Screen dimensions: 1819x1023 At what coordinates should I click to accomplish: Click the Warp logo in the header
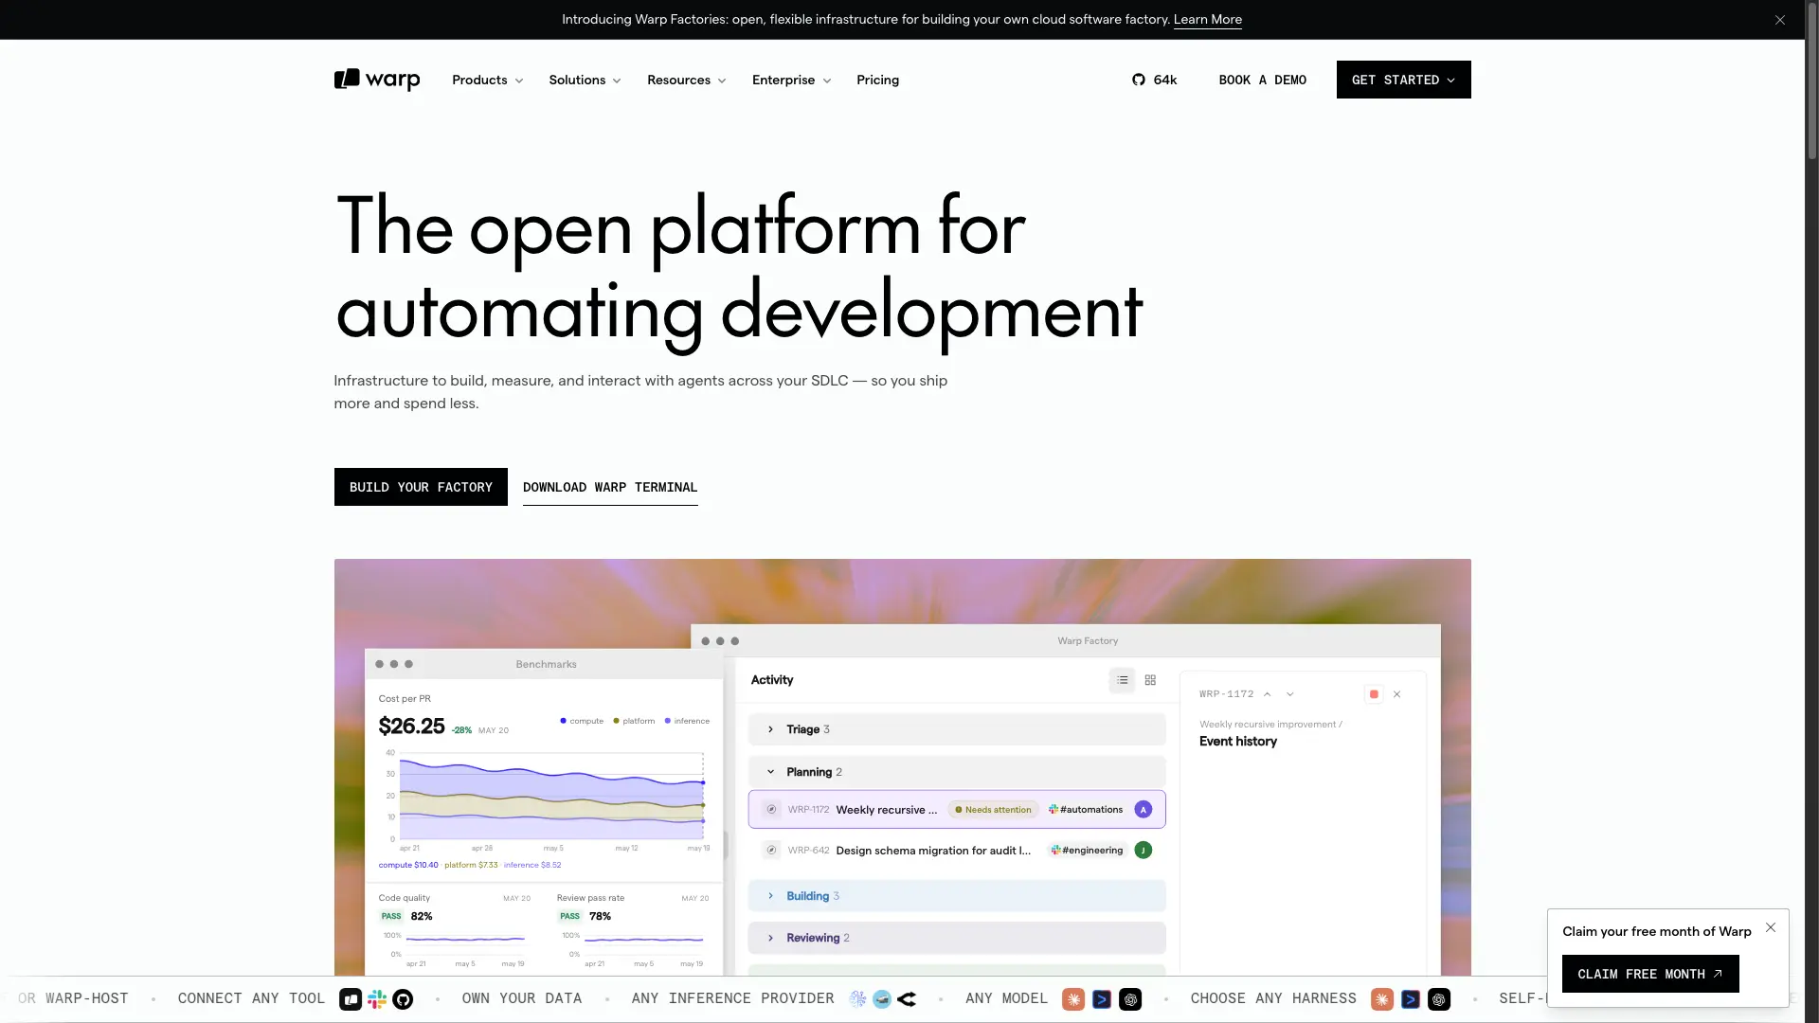(377, 80)
